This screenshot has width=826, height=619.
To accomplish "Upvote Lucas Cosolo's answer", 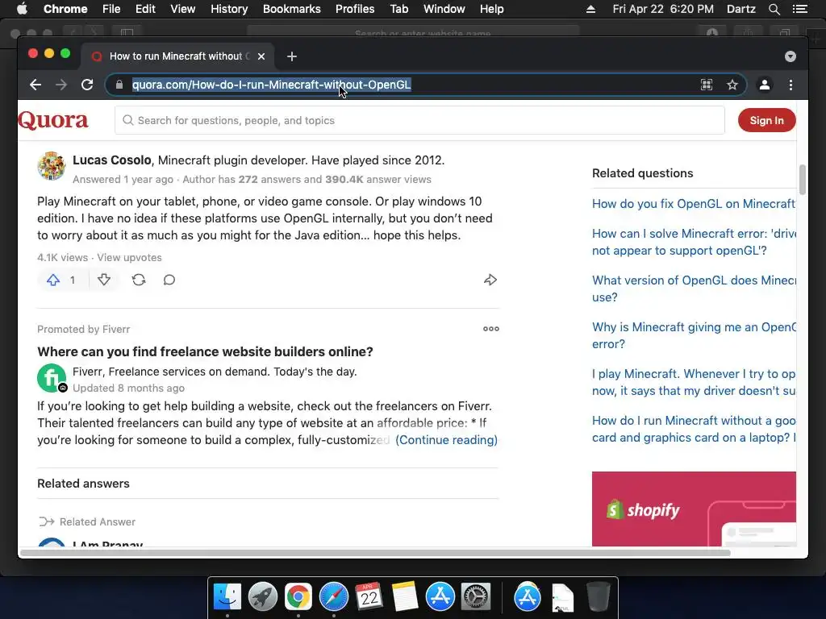I will click(61, 280).
